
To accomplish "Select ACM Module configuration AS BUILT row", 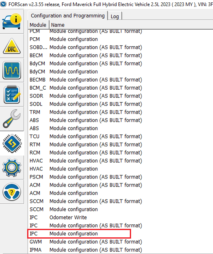I will coord(120,185).
